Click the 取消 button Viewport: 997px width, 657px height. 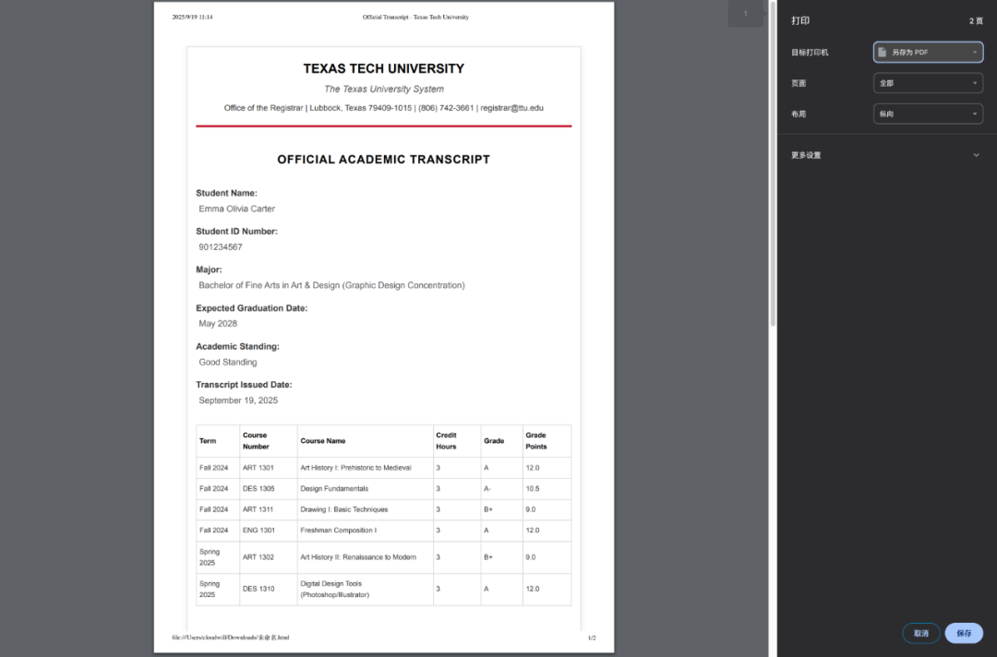[920, 633]
